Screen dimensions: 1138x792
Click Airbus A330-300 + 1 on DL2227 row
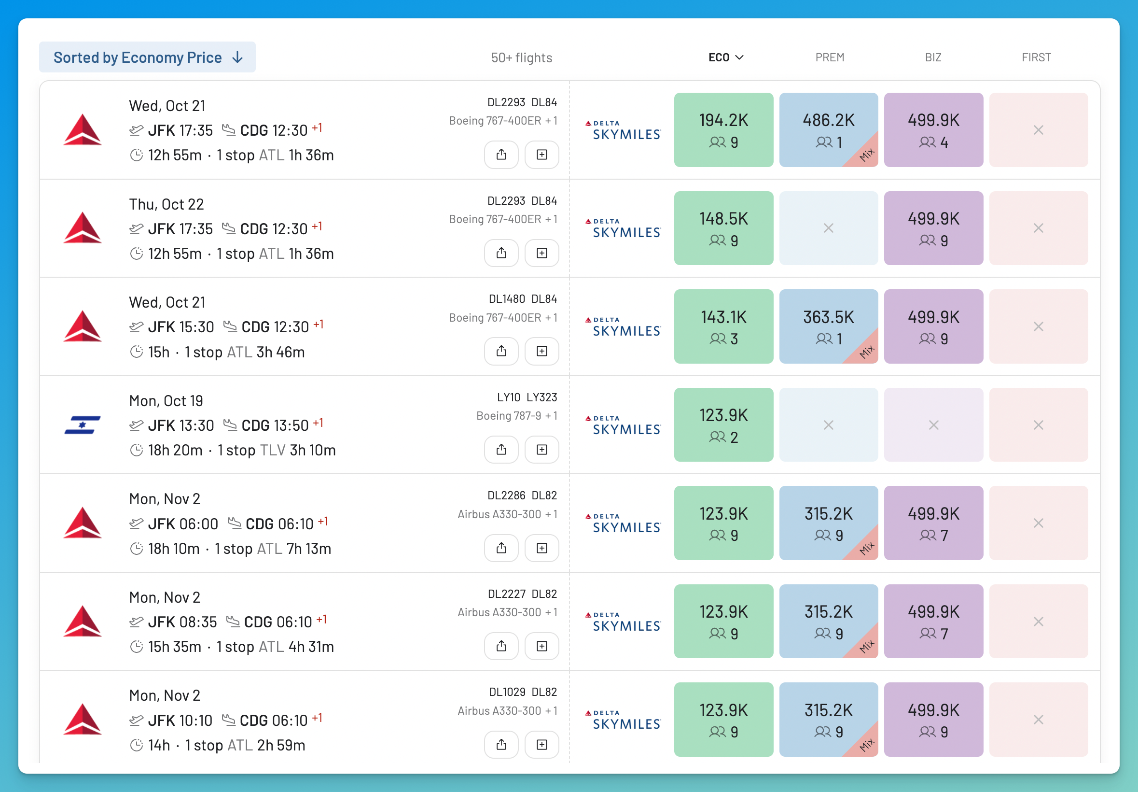[x=508, y=612]
